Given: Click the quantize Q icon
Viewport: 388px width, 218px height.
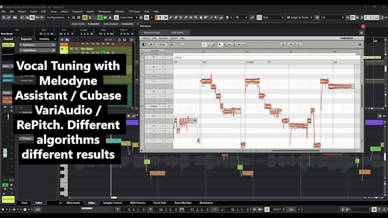Looking at the screenshot, I should 317,18.
